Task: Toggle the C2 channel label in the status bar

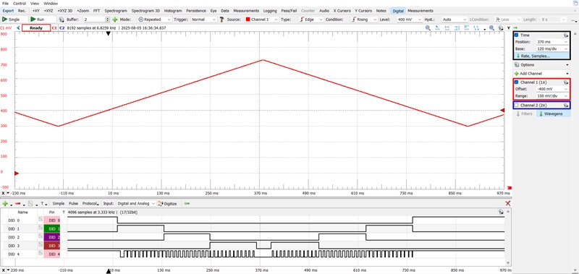Action: pos(62,27)
